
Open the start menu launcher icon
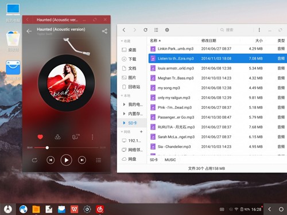[8, 209]
